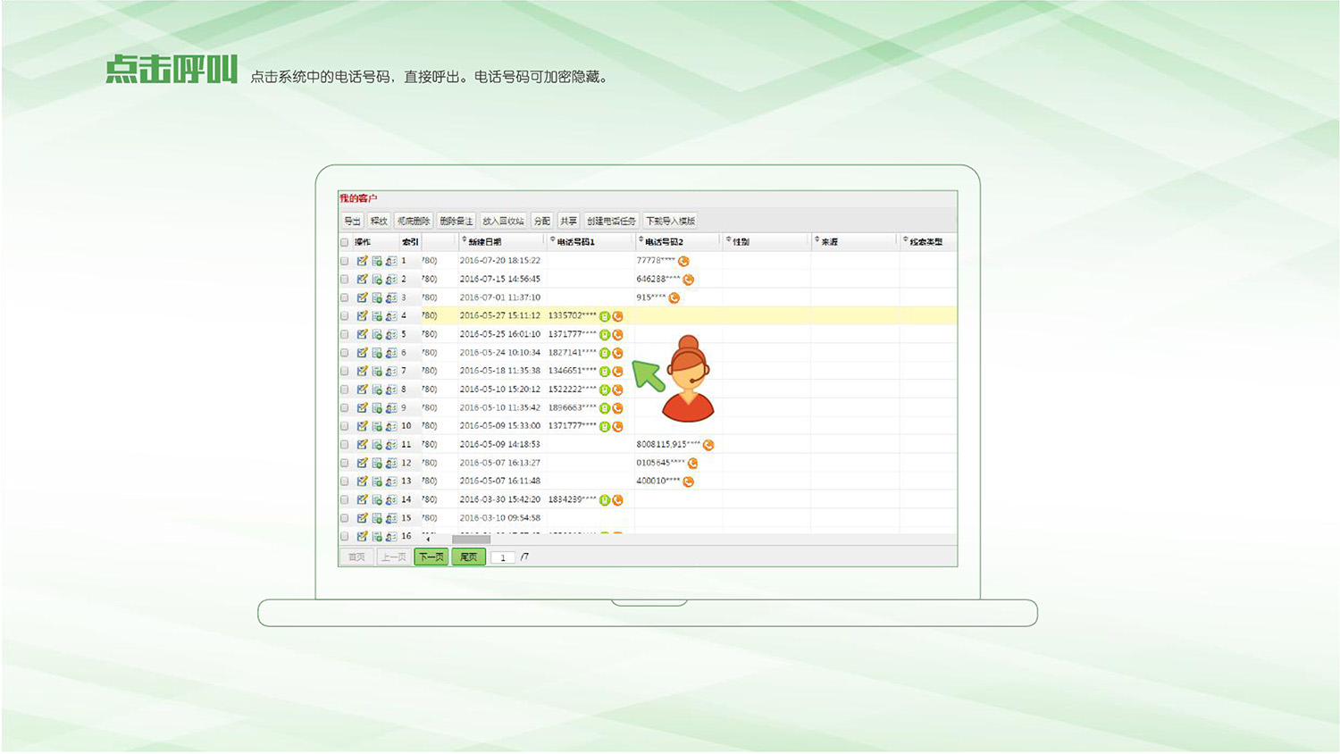Jump to last page with 尾页
The image size is (1340, 754).
click(x=468, y=557)
